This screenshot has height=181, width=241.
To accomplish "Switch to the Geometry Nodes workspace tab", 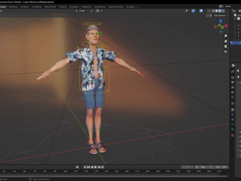I will 115,7.
